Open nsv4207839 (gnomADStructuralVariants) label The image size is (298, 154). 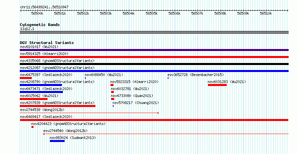pyautogui.click(x=57, y=103)
